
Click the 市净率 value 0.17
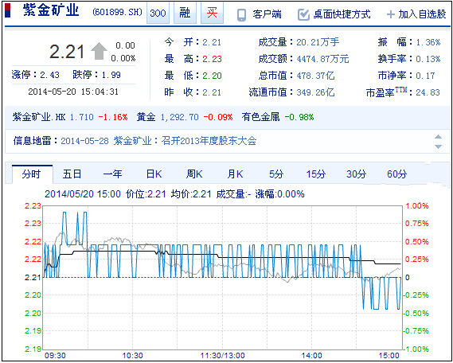(425, 76)
